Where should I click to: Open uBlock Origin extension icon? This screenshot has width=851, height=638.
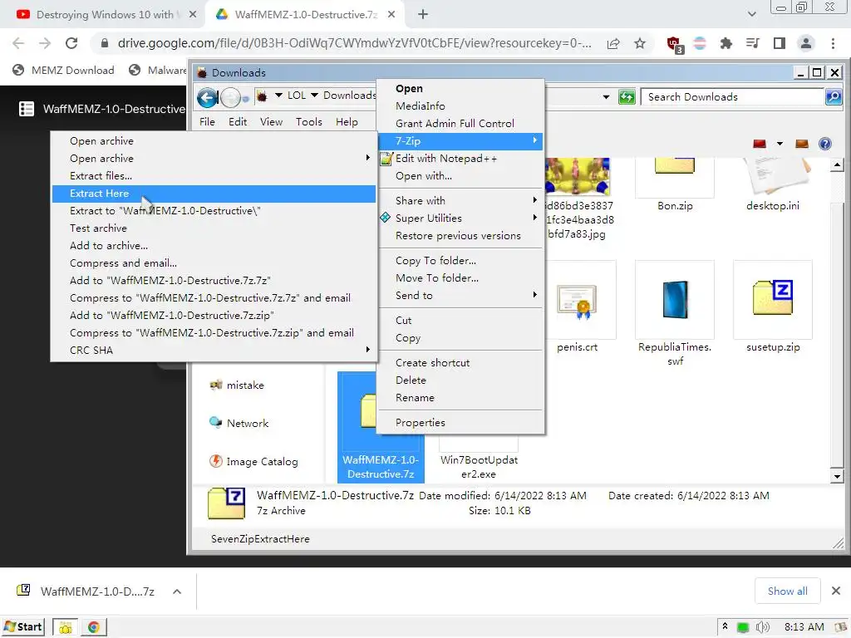pos(675,44)
